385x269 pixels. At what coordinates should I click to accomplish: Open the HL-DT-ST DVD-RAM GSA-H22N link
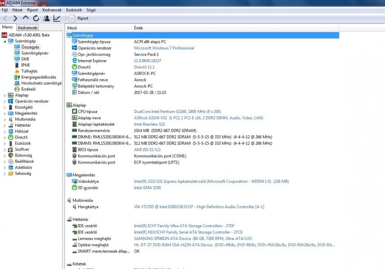point(234,245)
